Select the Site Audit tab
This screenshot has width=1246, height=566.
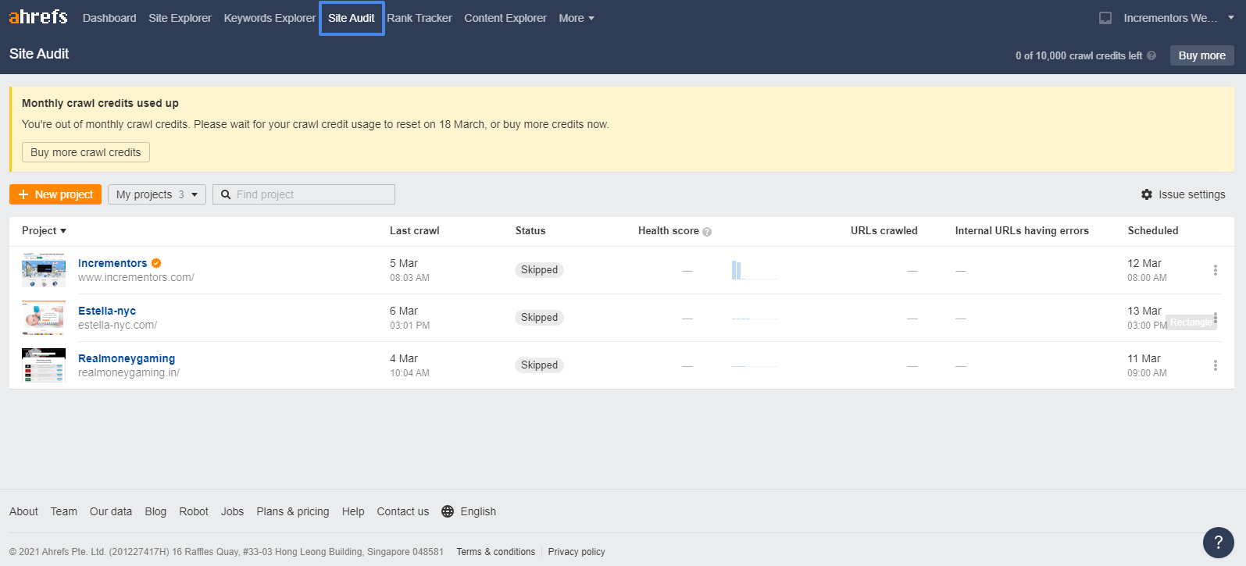tap(352, 18)
